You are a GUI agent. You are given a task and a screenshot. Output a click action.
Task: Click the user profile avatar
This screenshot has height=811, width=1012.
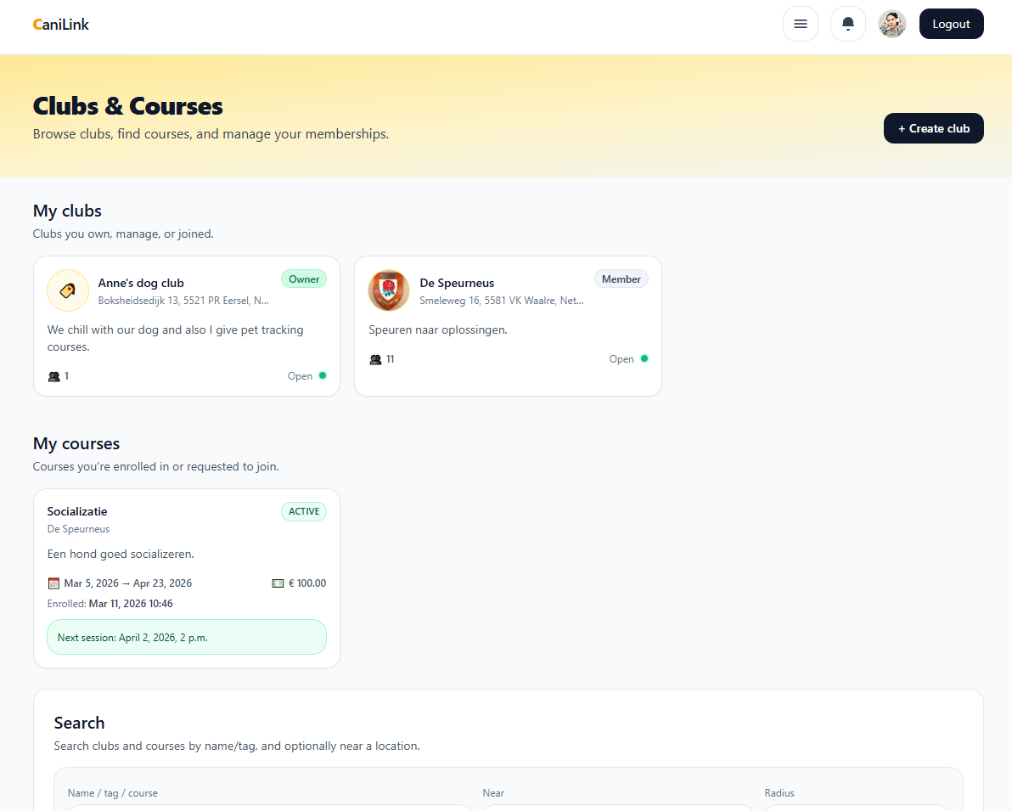click(891, 24)
